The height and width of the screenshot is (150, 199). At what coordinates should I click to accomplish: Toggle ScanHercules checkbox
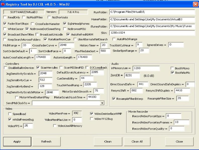[x=38, y=67]
